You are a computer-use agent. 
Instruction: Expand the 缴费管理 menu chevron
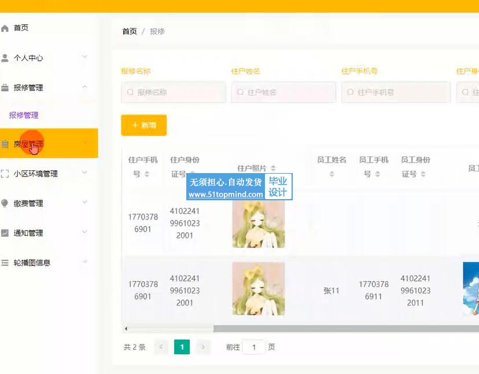coord(84,202)
